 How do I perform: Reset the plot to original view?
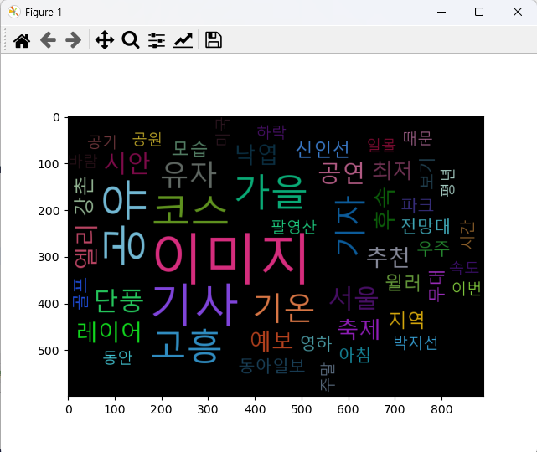click(22, 40)
